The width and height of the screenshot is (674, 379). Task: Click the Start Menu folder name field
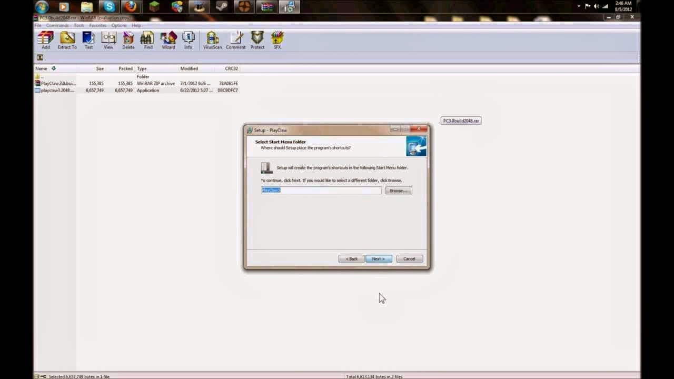point(321,190)
